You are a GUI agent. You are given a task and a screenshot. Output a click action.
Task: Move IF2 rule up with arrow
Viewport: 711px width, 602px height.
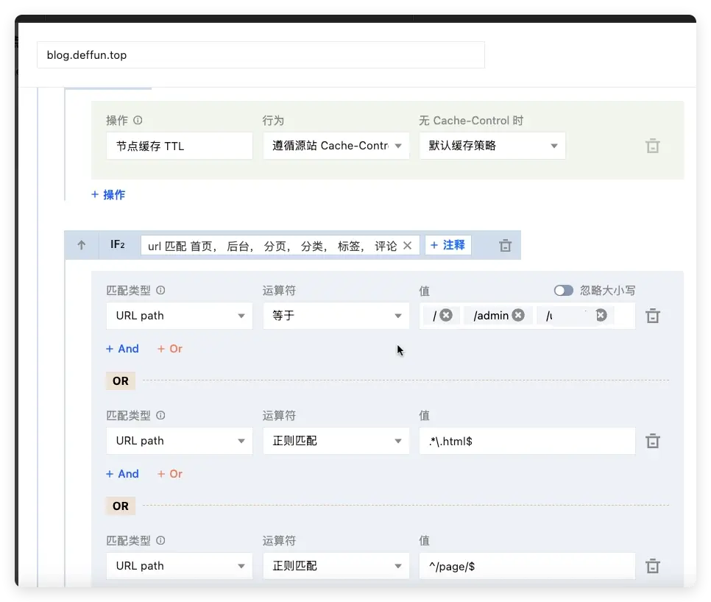82,246
